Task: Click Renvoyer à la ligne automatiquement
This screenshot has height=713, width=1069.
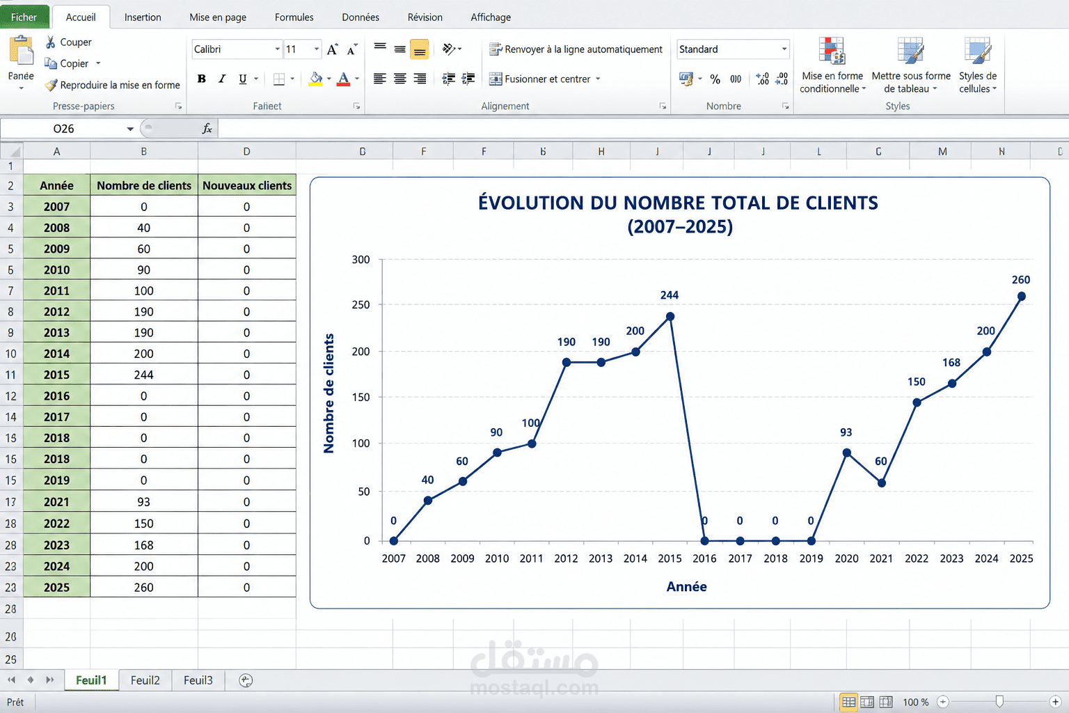Action: click(x=576, y=49)
